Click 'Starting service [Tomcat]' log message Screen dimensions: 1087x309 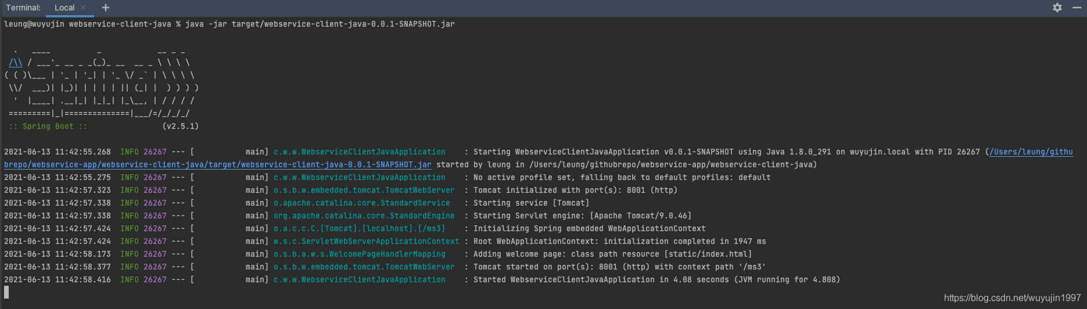pyautogui.click(x=531, y=203)
